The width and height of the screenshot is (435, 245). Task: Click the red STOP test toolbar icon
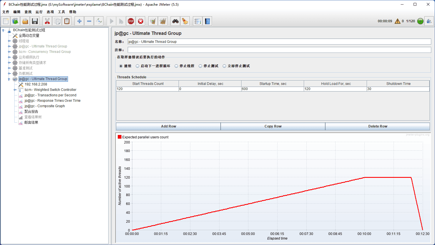(x=131, y=21)
